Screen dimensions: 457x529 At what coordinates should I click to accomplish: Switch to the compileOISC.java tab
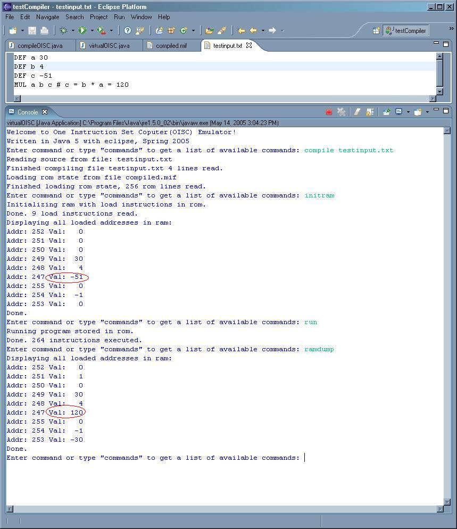coord(39,46)
